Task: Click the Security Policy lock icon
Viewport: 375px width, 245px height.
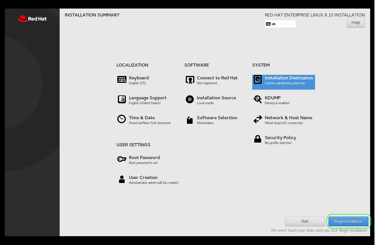Action: pyautogui.click(x=258, y=139)
